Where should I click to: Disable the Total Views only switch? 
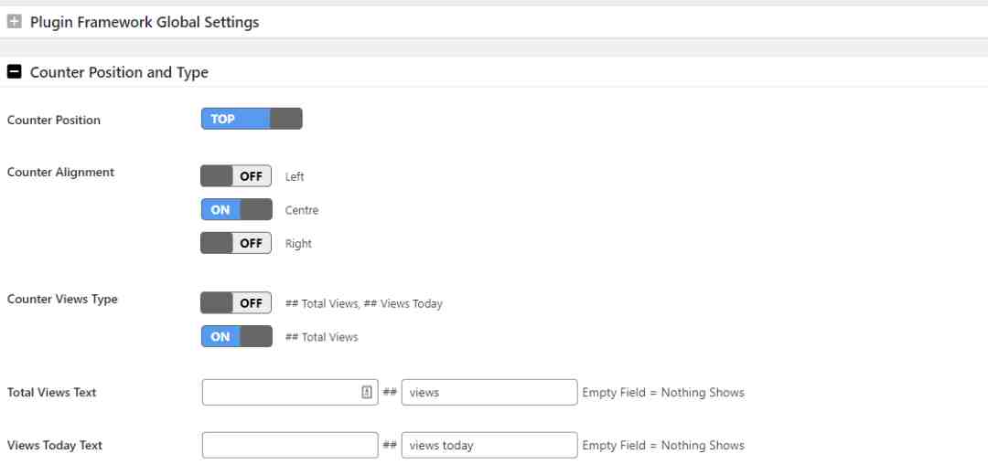[236, 336]
